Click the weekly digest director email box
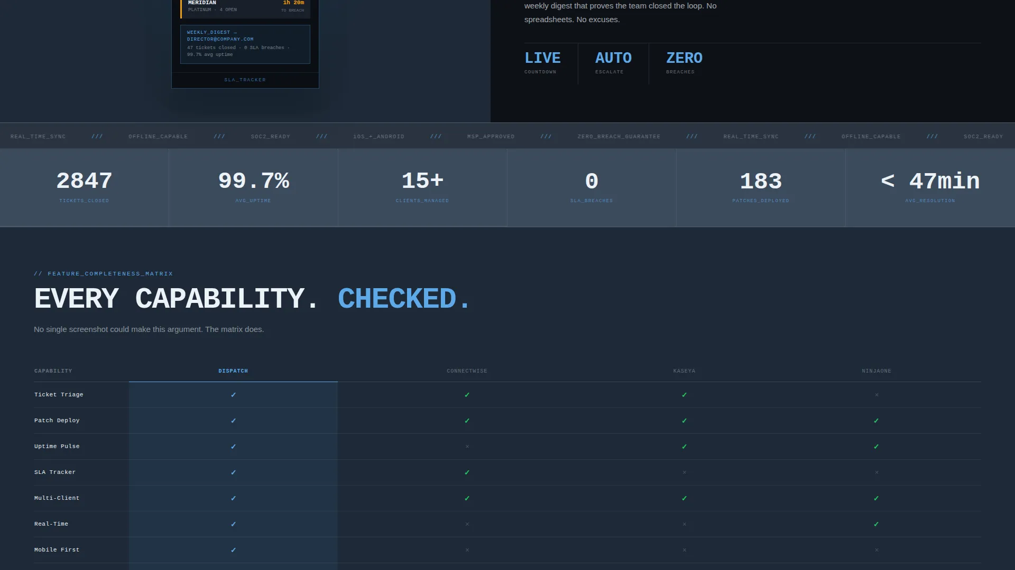The height and width of the screenshot is (570, 1015). (245, 44)
